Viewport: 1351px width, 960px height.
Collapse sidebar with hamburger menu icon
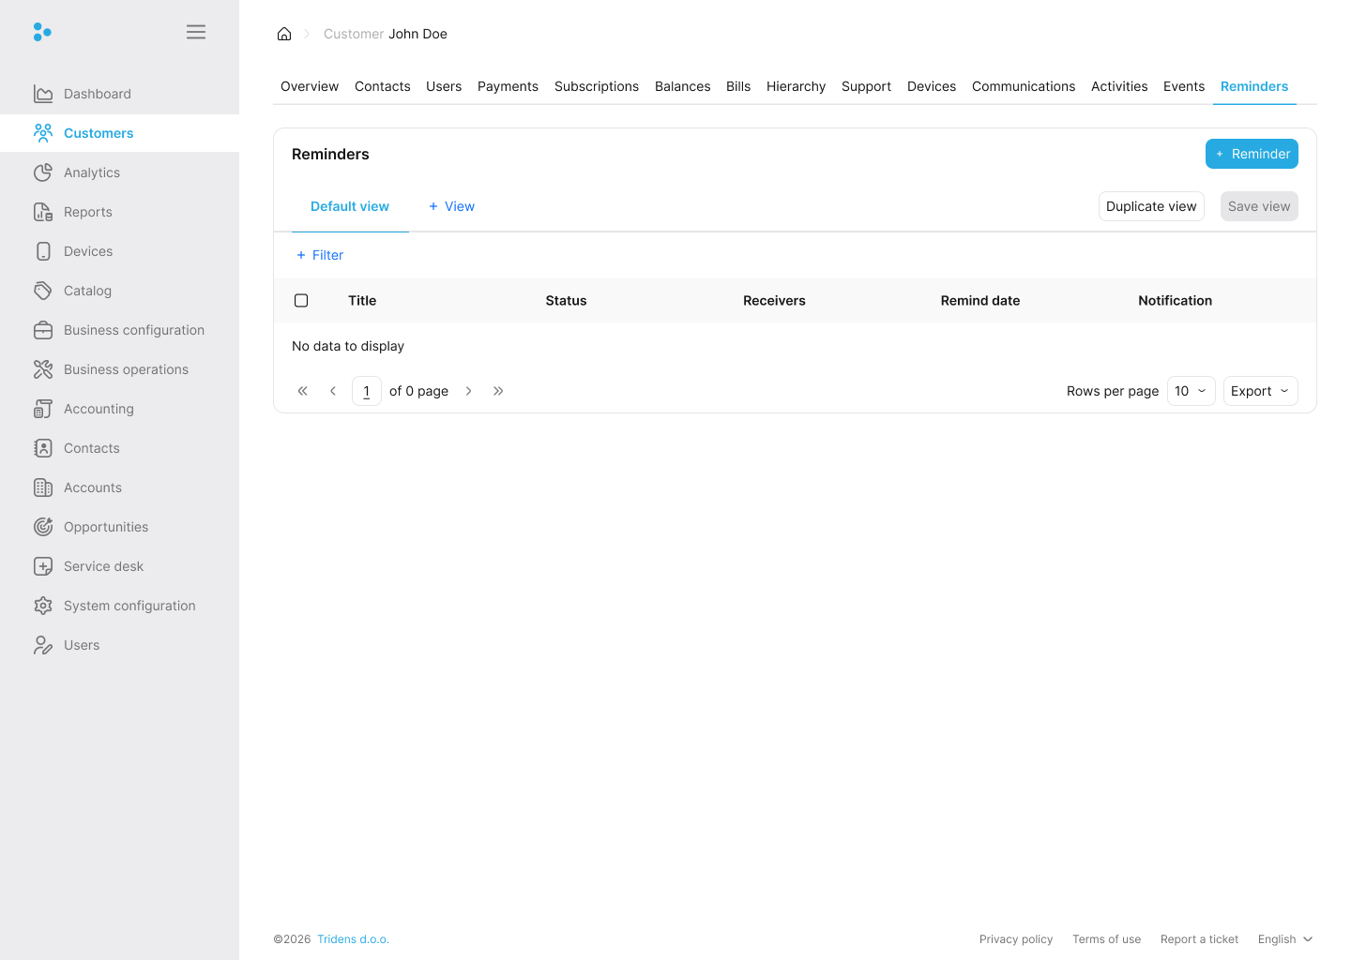196,32
